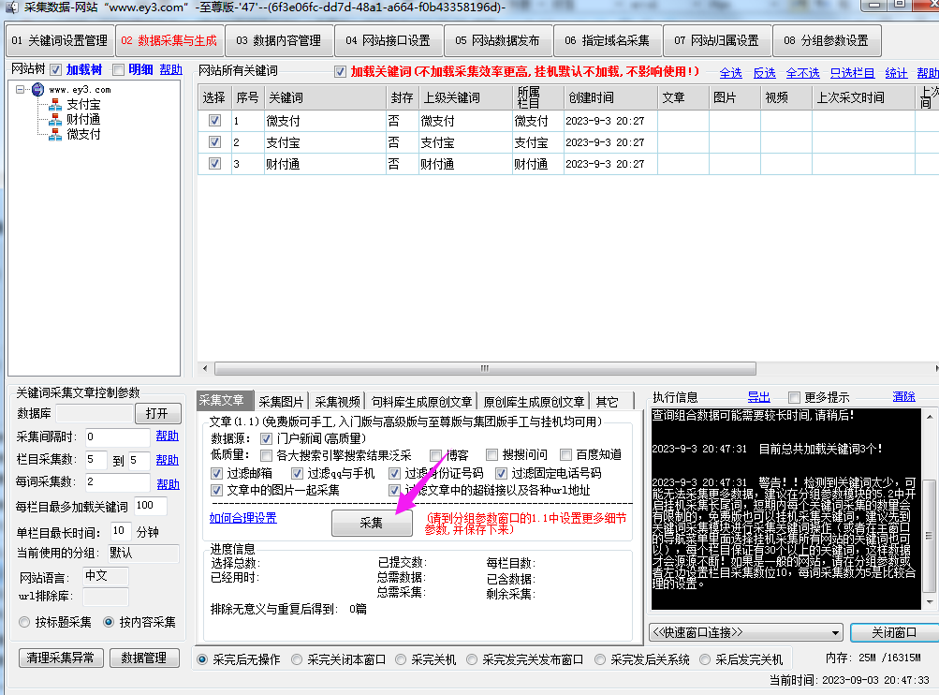
Task: Toggle the 门户新闻(高质量) data source checkbox
Action: [267, 438]
